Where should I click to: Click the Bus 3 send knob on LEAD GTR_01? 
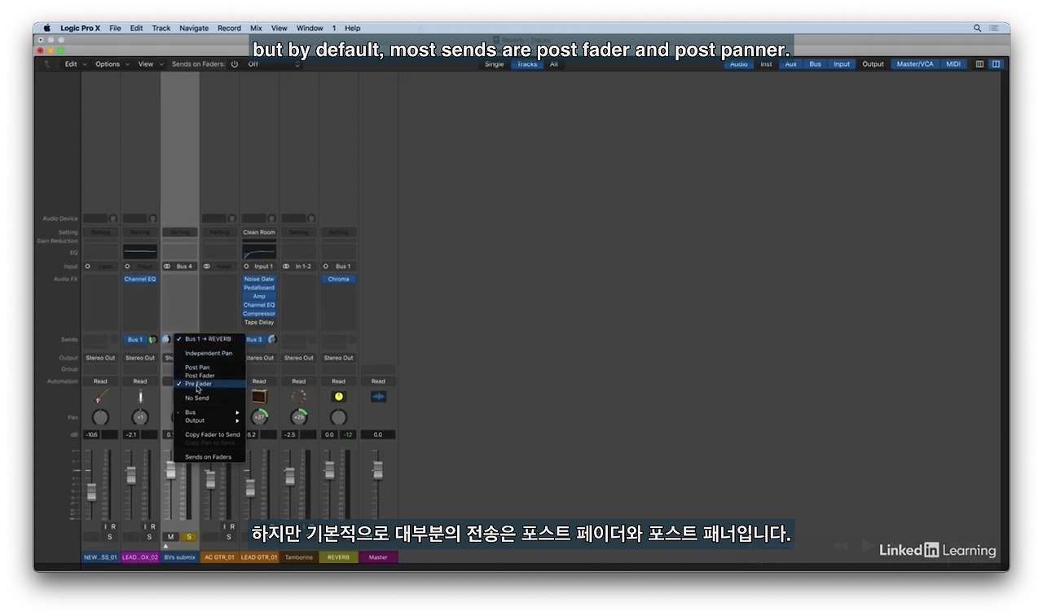tap(271, 340)
